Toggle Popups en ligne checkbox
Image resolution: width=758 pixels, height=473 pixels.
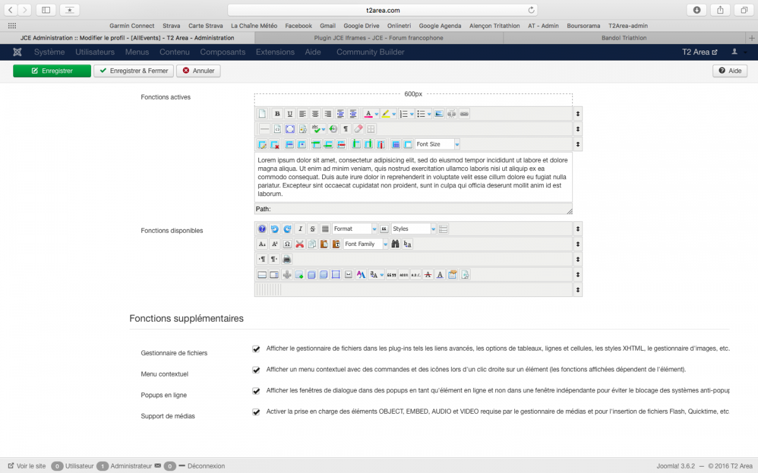(x=256, y=391)
